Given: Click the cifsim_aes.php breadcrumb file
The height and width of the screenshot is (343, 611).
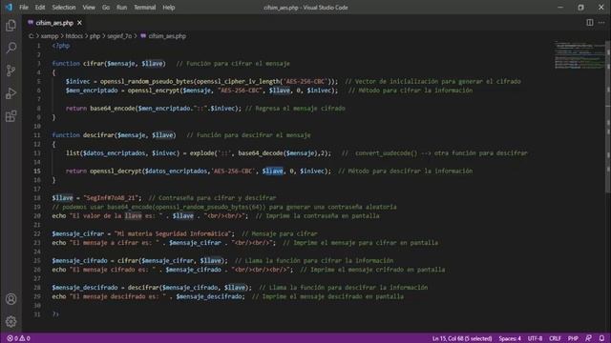Looking at the screenshot, I should pos(167,36).
